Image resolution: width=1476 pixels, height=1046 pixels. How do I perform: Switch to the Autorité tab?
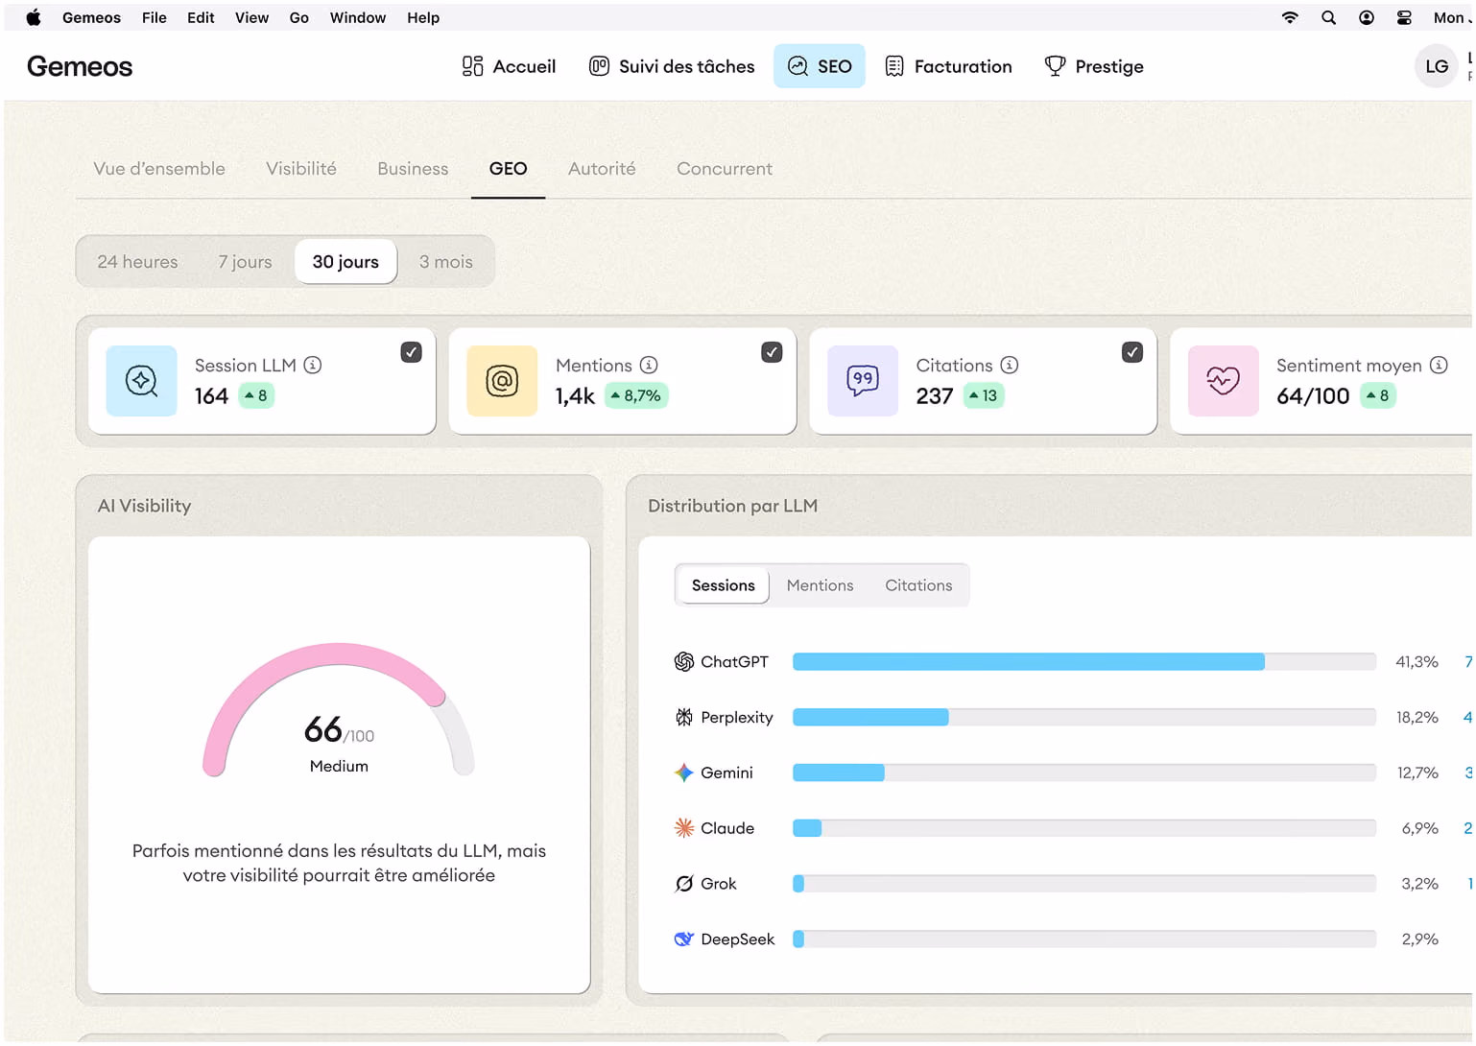coord(602,169)
